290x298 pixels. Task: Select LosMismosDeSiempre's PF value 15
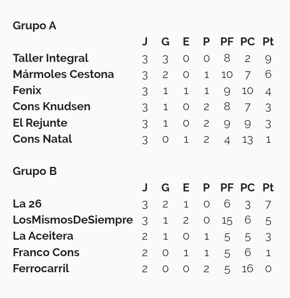[x=227, y=221]
